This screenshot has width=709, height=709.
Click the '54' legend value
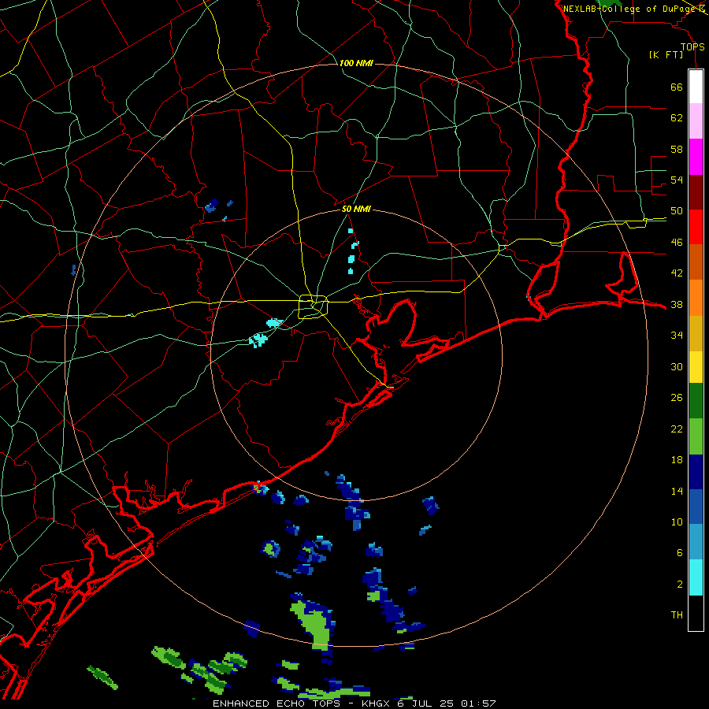[677, 180]
